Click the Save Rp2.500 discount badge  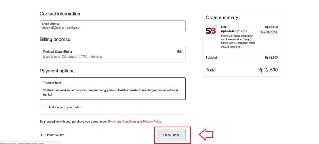pyautogui.click(x=268, y=32)
